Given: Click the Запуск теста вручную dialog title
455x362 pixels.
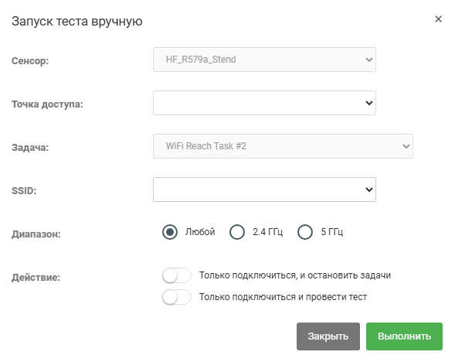Looking at the screenshot, I should pos(77,22).
